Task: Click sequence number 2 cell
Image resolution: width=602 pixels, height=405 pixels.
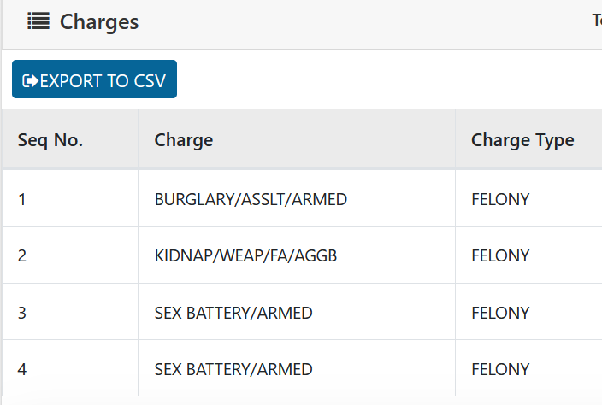Action: coord(22,255)
